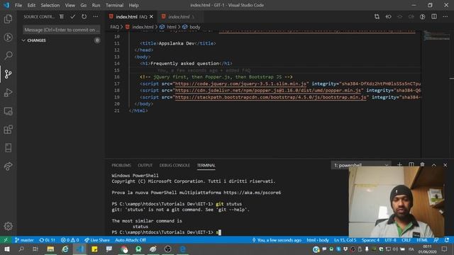Switch to the DEBUG CONSOLE tab

[175, 165]
